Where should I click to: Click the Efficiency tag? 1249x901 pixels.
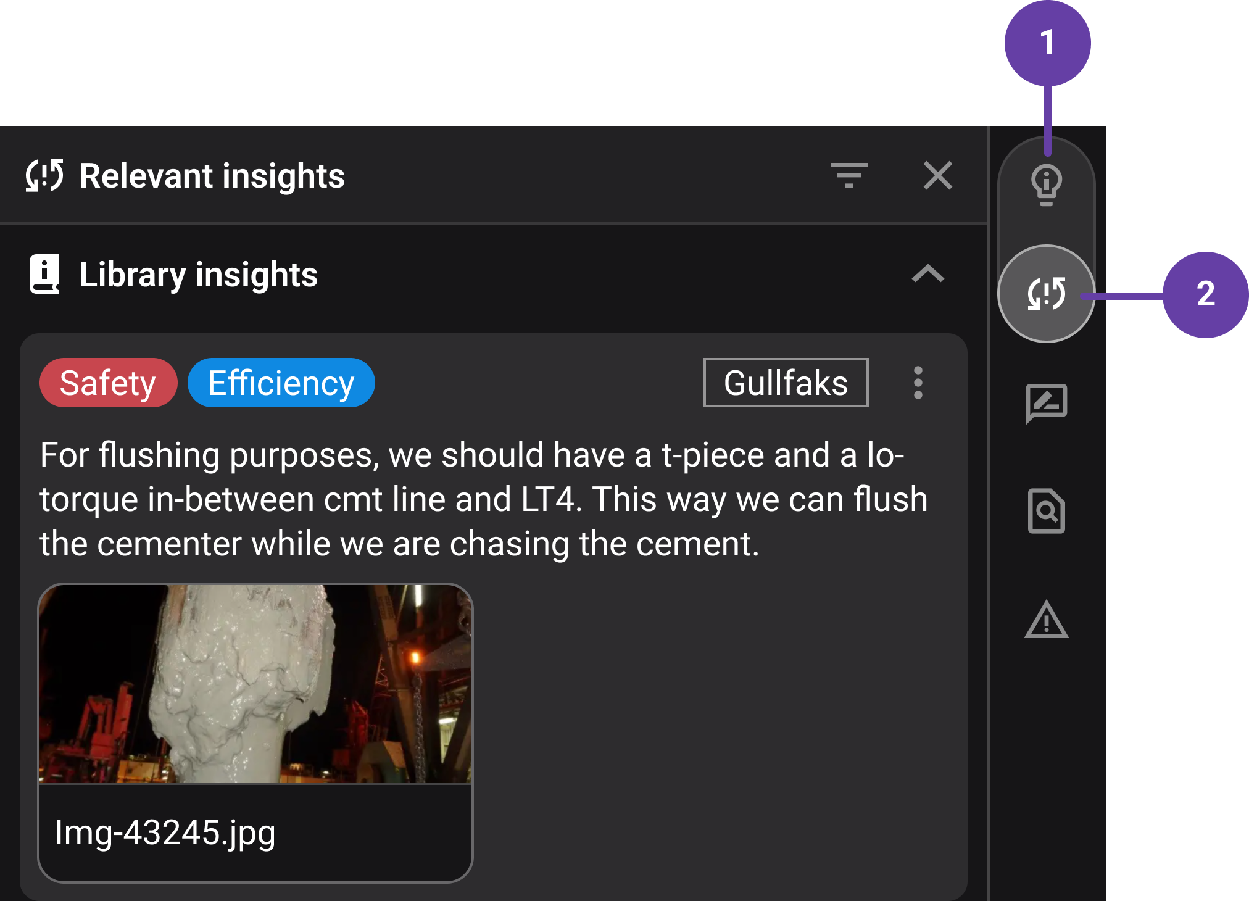click(x=281, y=383)
